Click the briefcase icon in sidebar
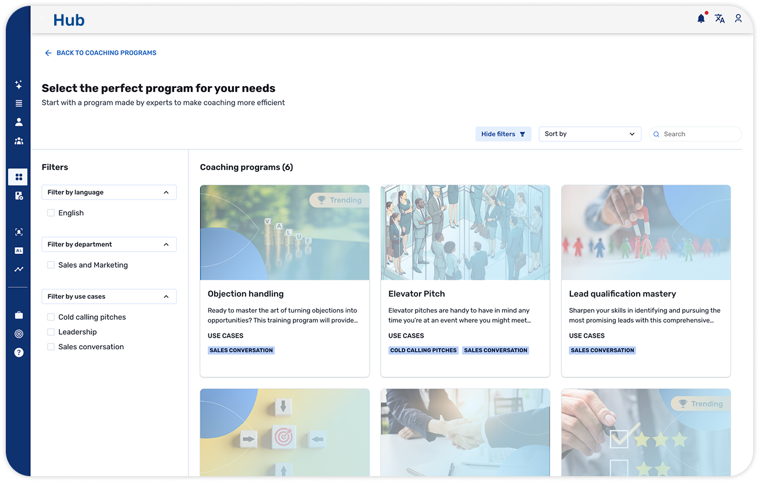759x482 pixels. (x=19, y=315)
